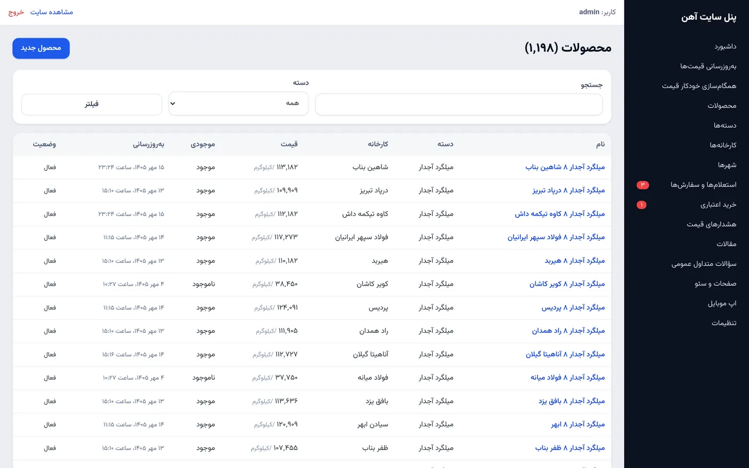This screenshot has width=749, height=468.
Task: Click the پنل سایت آهن title
Action: (708, 18)
